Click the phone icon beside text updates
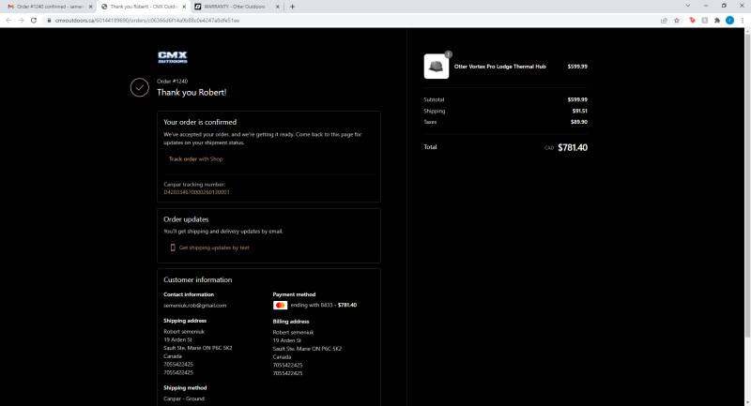This screenshot has height=406, width=751. [x=173, y=248]
